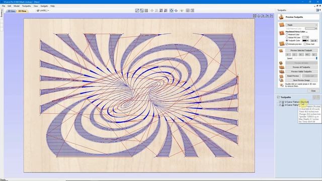The height and width of the screenshot is (181, 322).
Task: Toggle the Toolpaths panel pin icon
Action: coord(317,10)
